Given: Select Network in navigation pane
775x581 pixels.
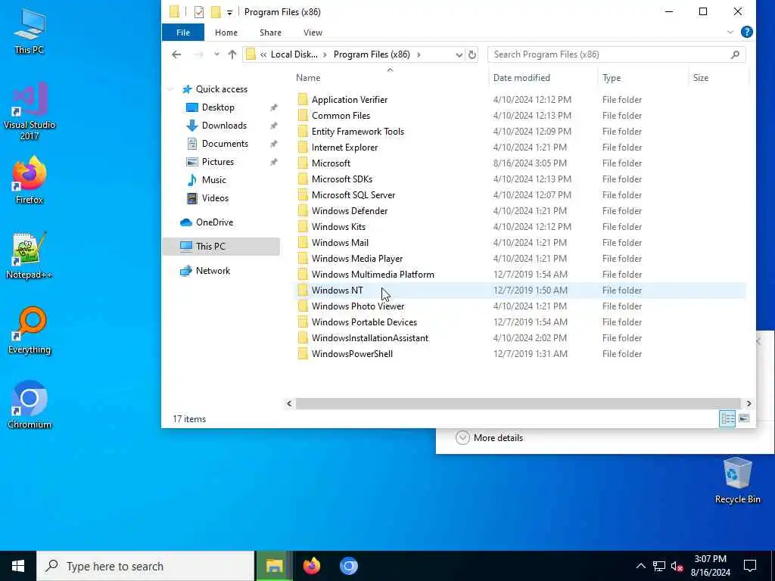Looking at the screenshot, I should (x=213, y=271).
